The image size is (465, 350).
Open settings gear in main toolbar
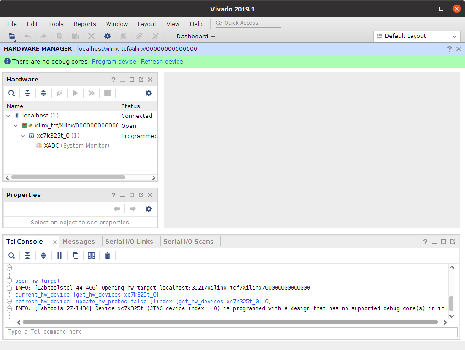coord(108,36)
